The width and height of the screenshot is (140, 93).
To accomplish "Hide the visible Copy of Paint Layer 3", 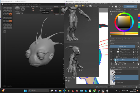I will click(x=111, y=52).
